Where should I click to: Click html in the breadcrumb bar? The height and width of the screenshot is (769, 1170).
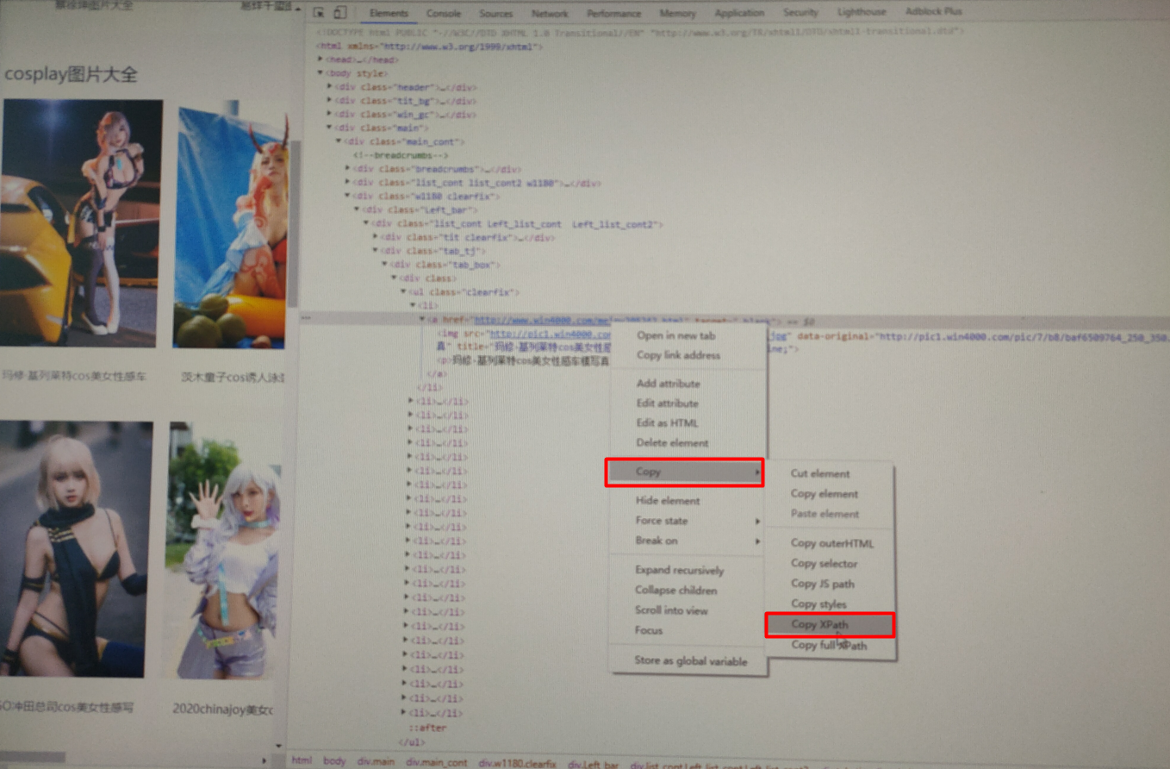[302, 761]
